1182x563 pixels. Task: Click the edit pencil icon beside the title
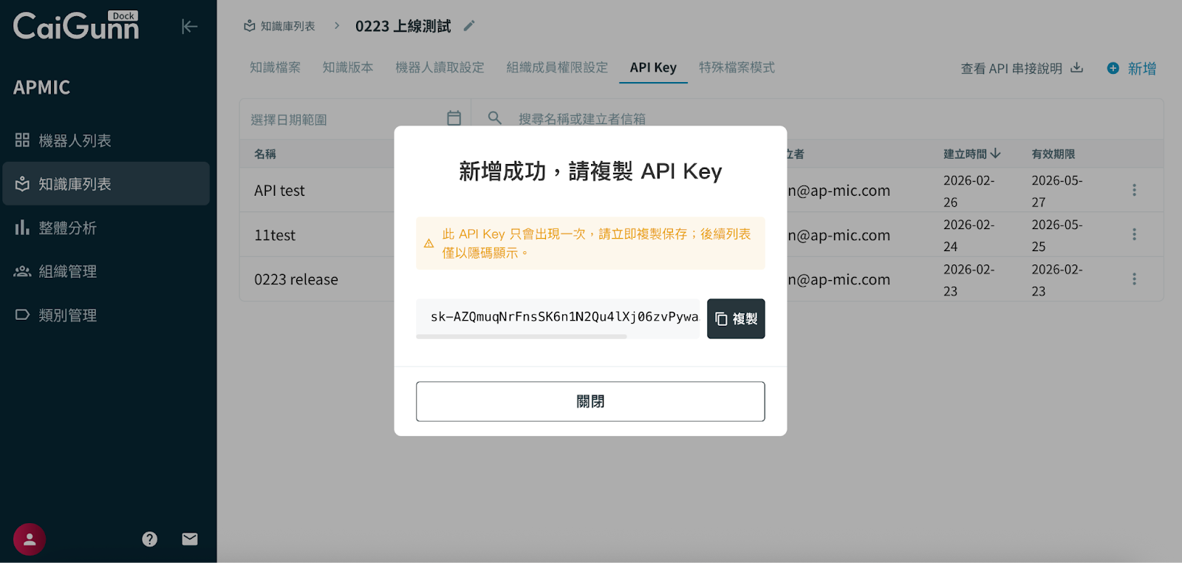coord(468,26)
